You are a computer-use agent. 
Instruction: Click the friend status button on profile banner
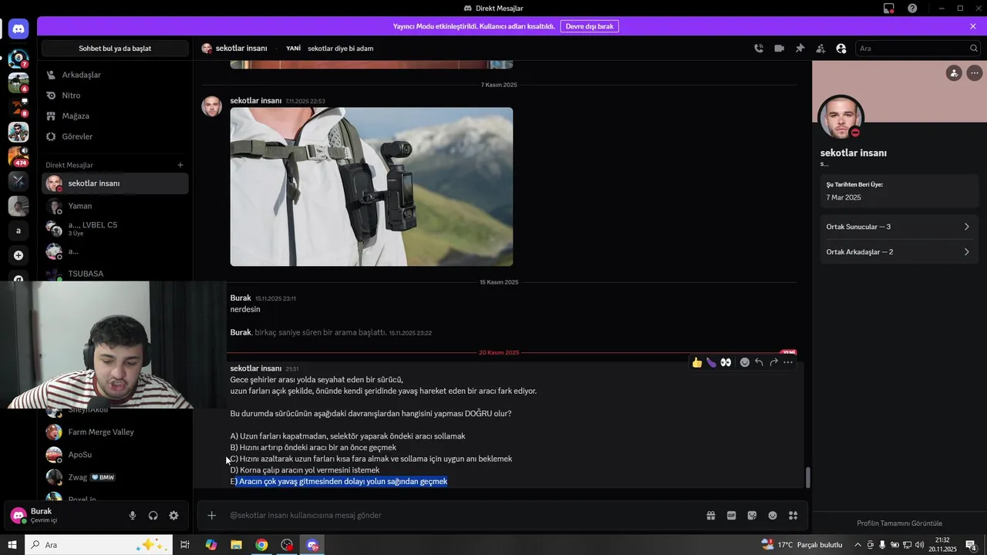(954, 73)
